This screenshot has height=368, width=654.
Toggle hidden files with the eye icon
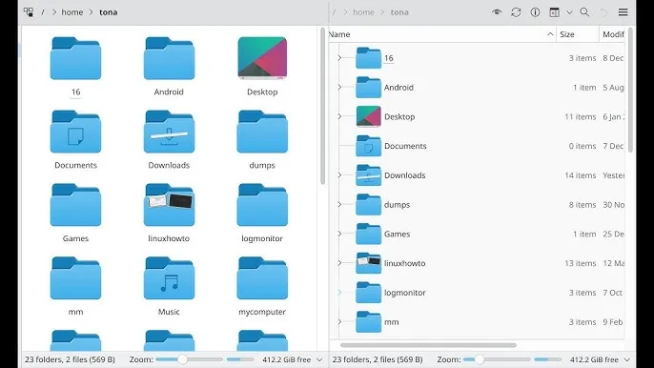[497, 12]
